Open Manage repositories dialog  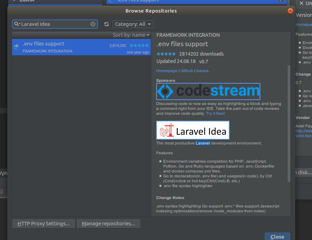pyautogui.click(x=108, y=224)
